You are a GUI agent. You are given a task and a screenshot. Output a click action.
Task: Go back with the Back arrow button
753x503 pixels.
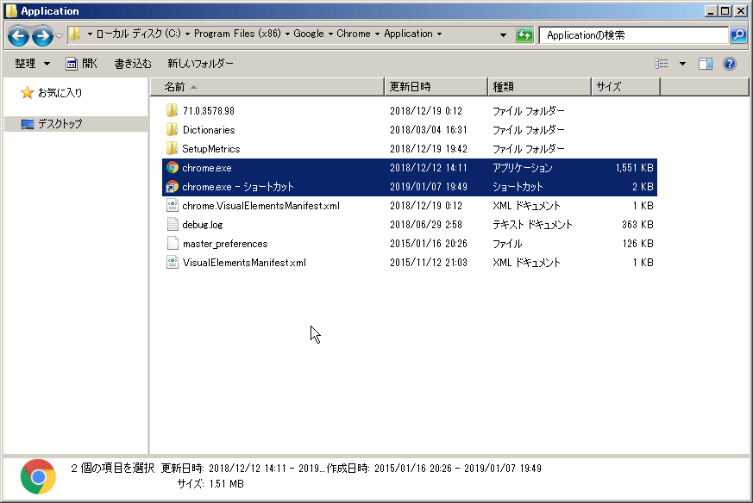[x=18, y=35]
